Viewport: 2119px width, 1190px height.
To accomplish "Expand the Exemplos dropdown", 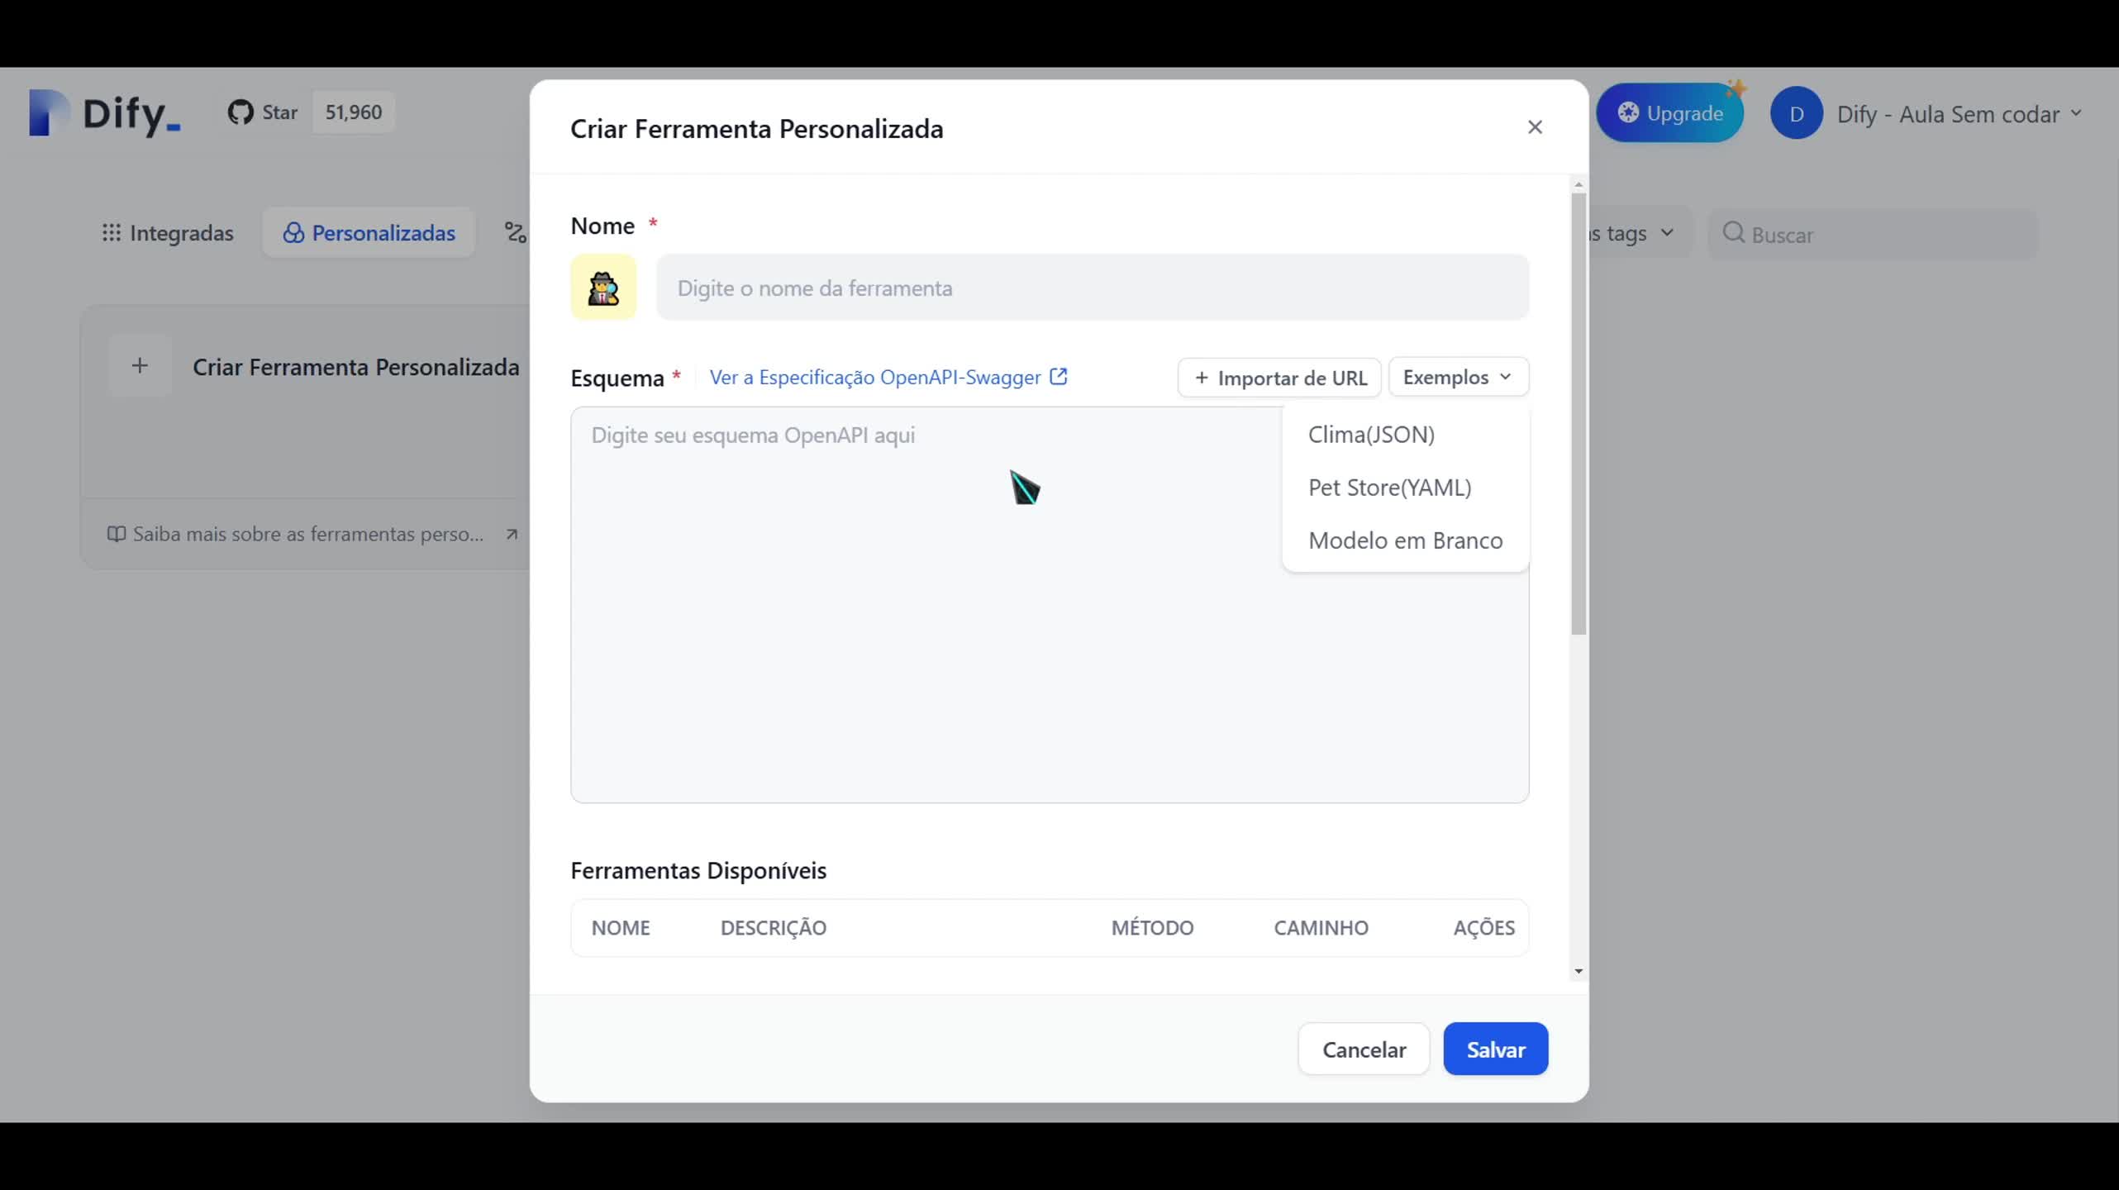I will (1458, 377).
